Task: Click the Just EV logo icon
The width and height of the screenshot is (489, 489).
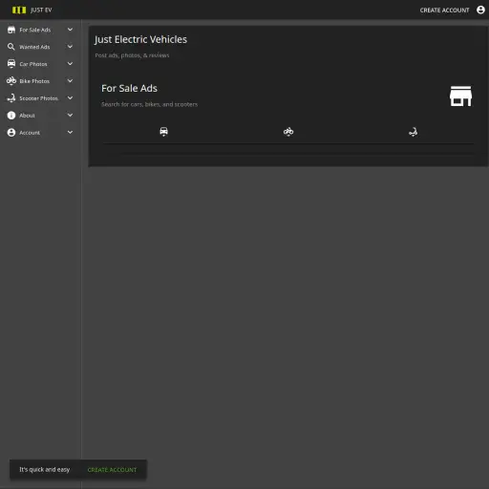Action: (19, 11)
